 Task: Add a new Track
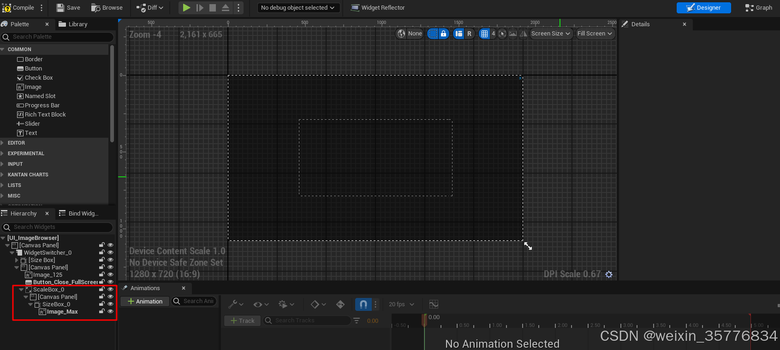(x=243, y=321)
